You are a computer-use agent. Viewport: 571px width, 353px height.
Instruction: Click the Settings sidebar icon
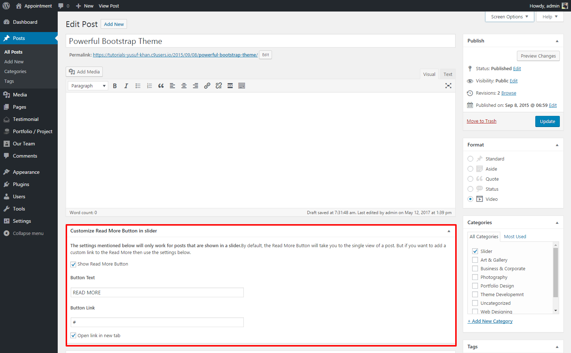coord(6,221)
